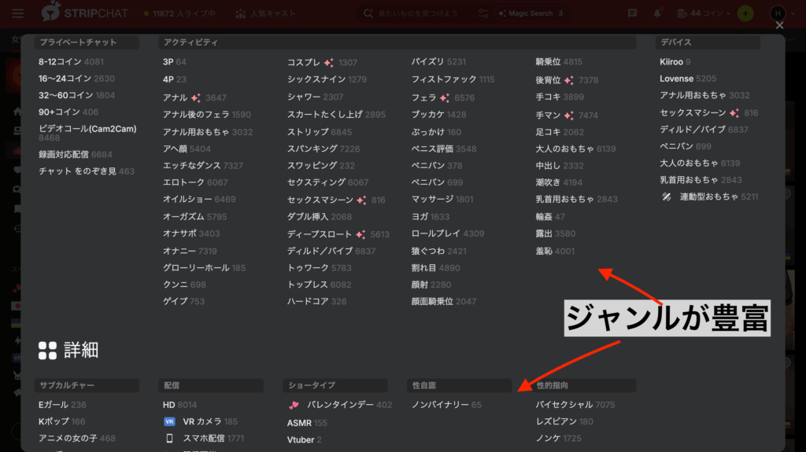Image resolution: width=806 pixels, height=452 pixels.
Task: Open the filter sliders icon beside search
Action: (483, 13)
